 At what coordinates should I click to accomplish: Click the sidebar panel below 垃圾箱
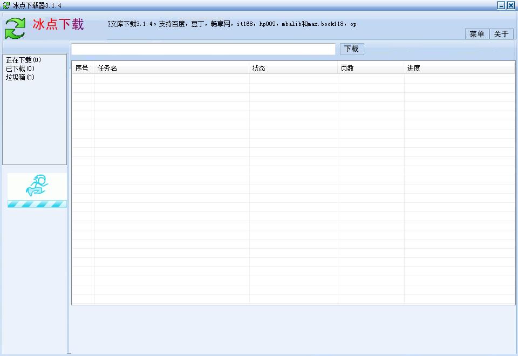[x=33, y=119]
